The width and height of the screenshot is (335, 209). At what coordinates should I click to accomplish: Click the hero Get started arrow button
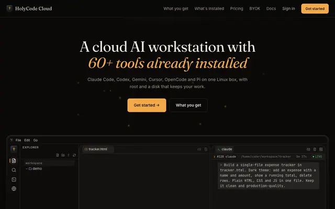click(x=147, y=105)
